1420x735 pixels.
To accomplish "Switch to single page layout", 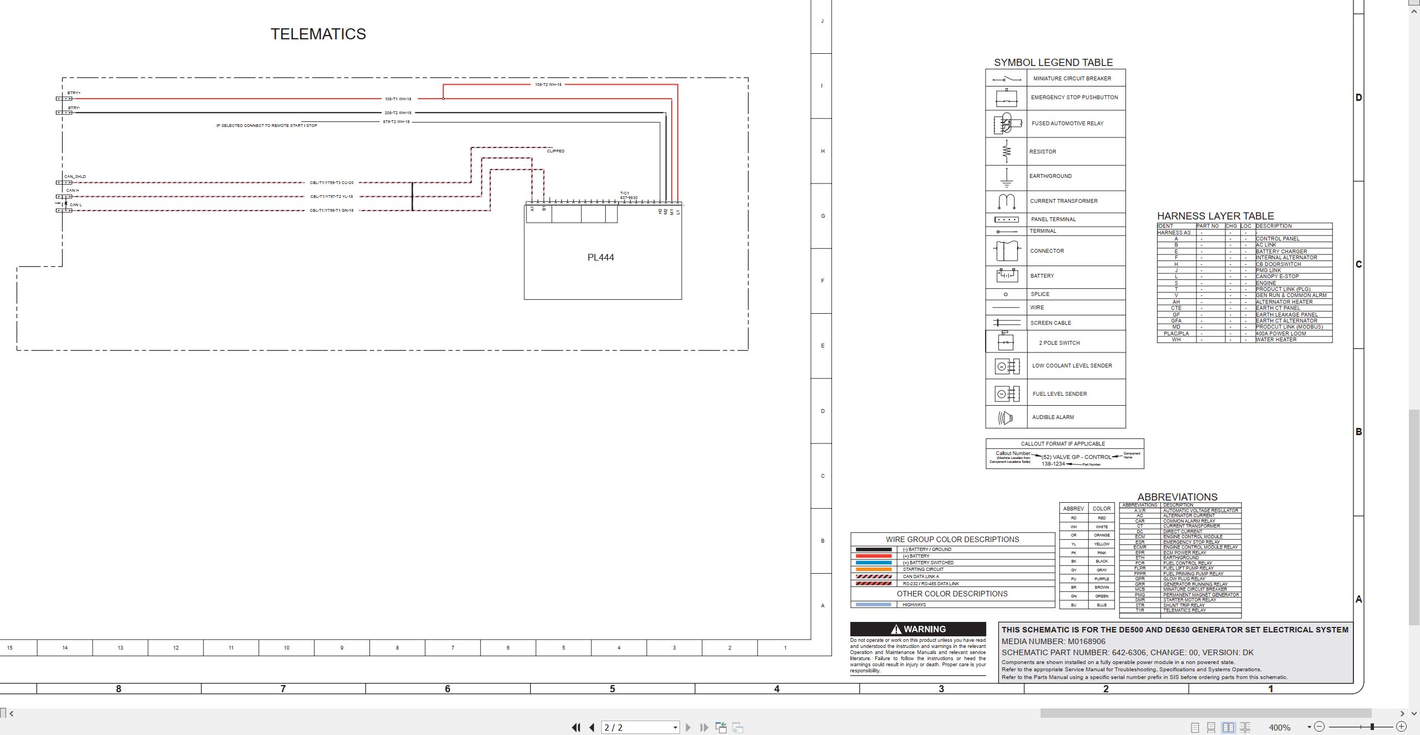I will point(1195,727).
